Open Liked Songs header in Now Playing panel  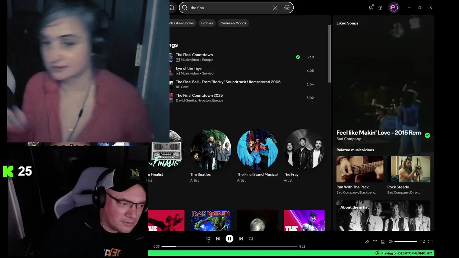tap(347, 23)
